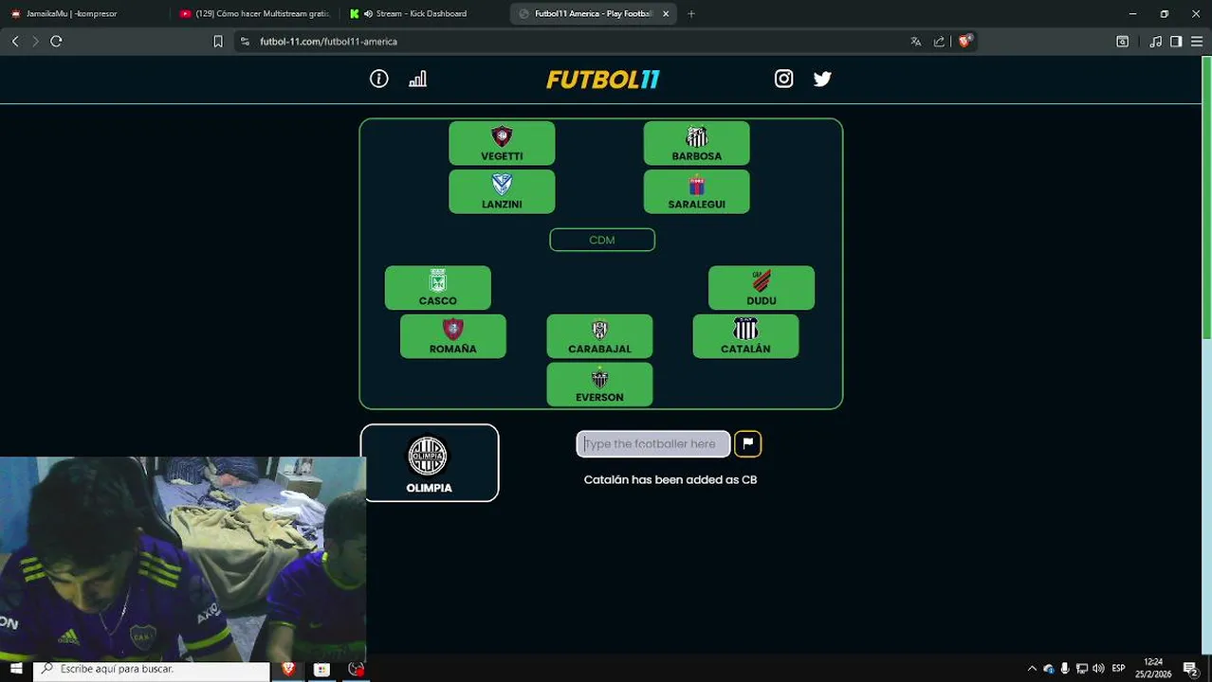The height and width of the screenshot is (682, 1212).
Task: Open the Brave playlist music icon
Action: 1155,42
